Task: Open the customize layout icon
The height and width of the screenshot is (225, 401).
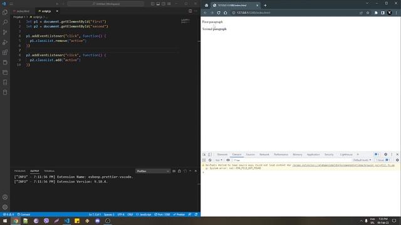Action: click(x=169, y=4)
